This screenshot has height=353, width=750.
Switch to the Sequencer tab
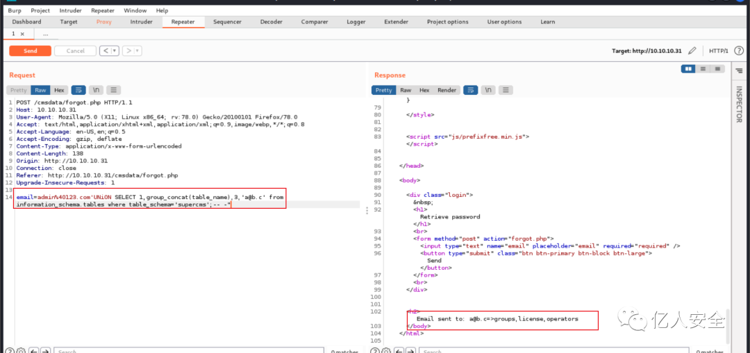[x=227, y=21]
